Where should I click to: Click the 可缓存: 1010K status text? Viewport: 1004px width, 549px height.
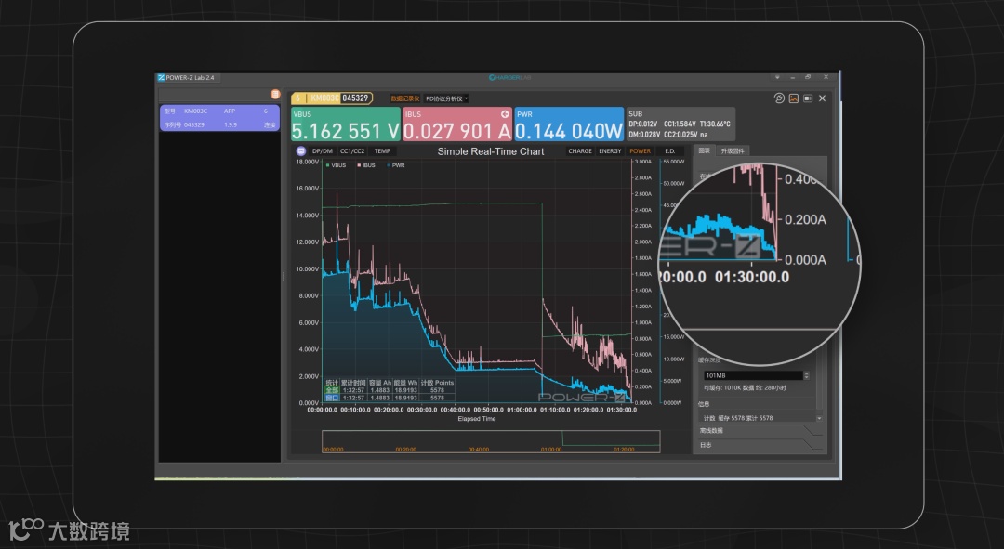click(x=744, y=387)
